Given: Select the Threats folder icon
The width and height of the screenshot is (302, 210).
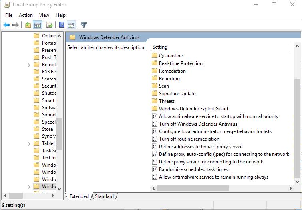Looking at the screenshot, I should 155,101.
